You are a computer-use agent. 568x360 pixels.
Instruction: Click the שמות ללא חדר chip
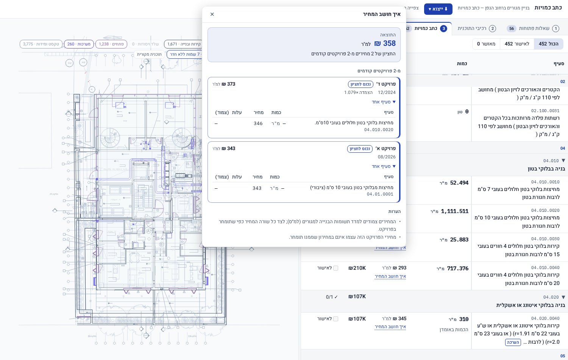pos(185,55)
